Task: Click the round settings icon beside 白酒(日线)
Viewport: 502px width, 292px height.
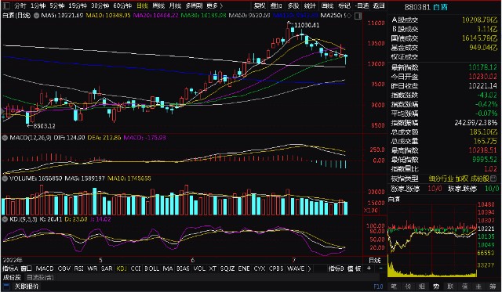Action: 36,16
